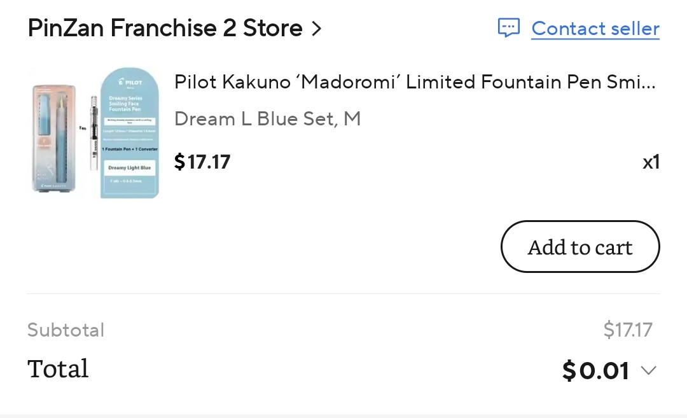687x418 pixels.
Task: Expand the total price breakdown arrow
Action: (x=648, y=370)
